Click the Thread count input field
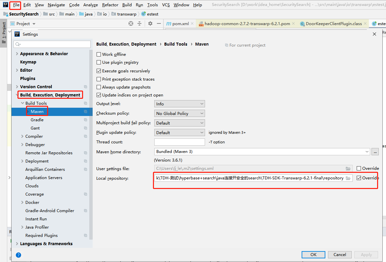 (x=179, y=142)
